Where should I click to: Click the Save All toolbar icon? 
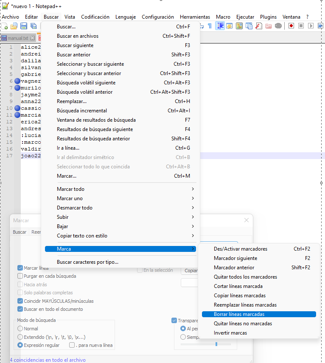point(34,26)
